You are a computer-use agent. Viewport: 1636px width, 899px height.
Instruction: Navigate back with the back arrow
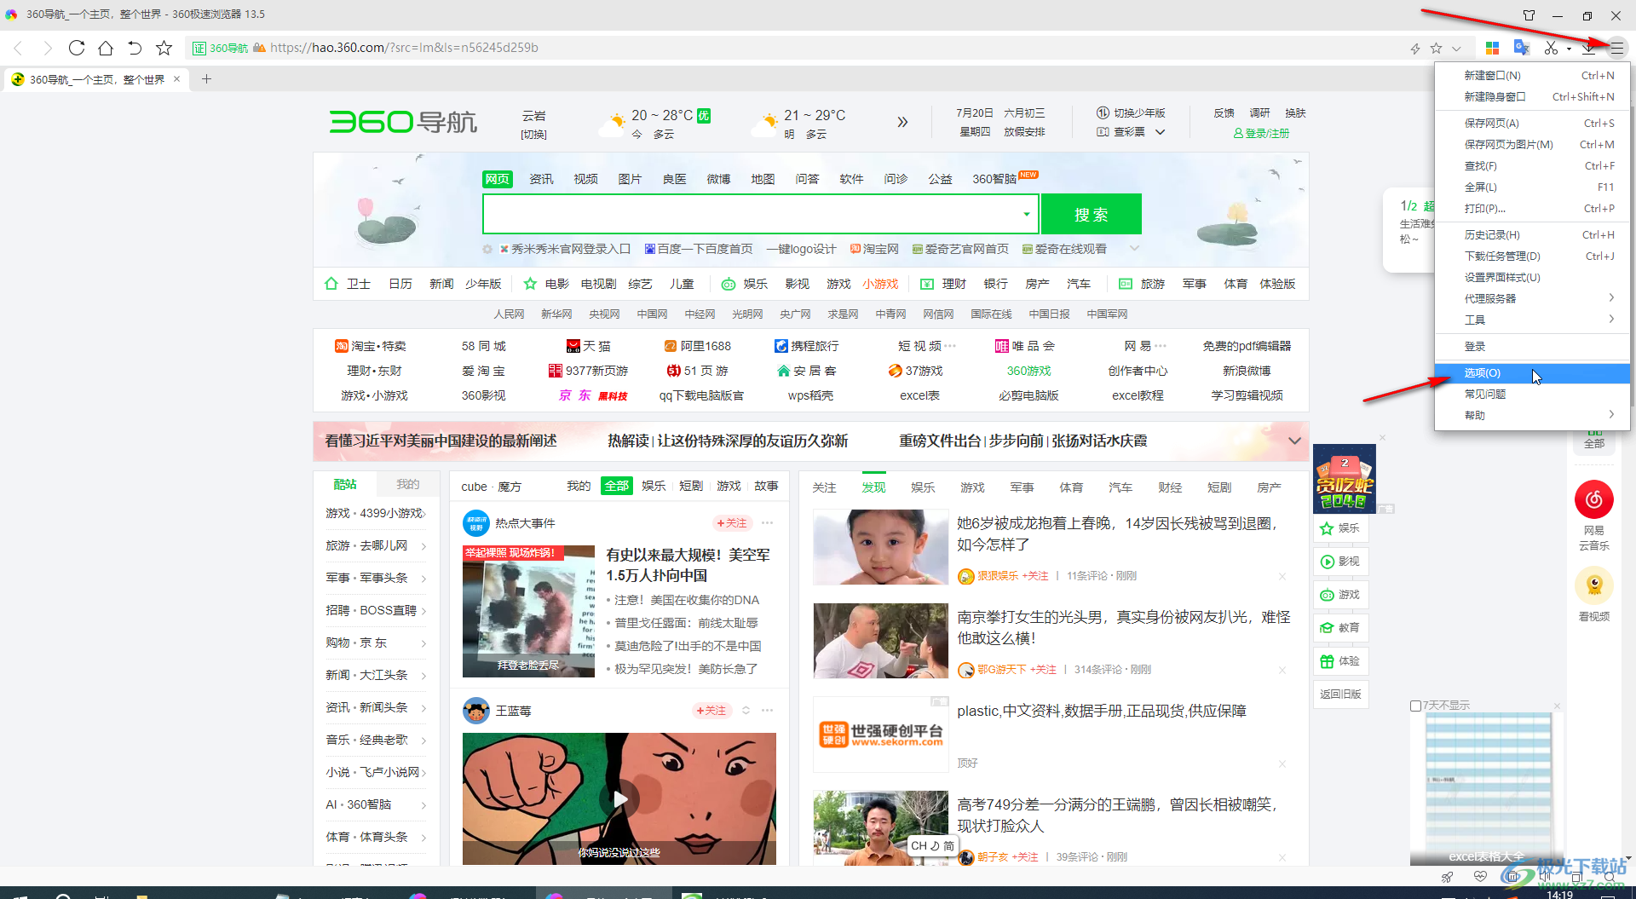pos(18,48)
